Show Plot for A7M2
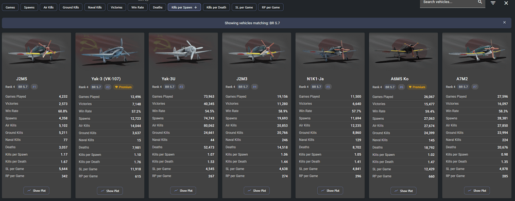The image size is (515, 201). (477, 191)
